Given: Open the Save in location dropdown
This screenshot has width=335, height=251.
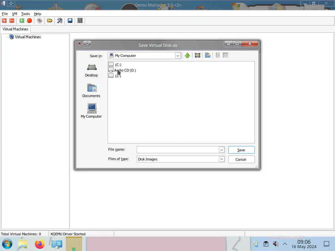Looking at the screenshot, I should (178, 56).
